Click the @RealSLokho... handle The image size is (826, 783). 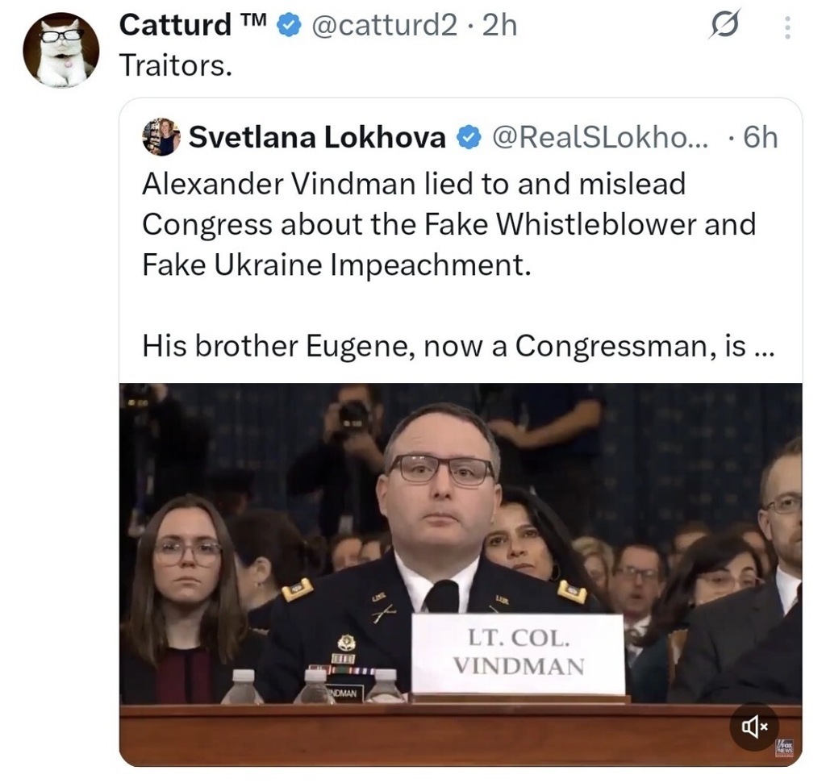(x=599, y=138)
